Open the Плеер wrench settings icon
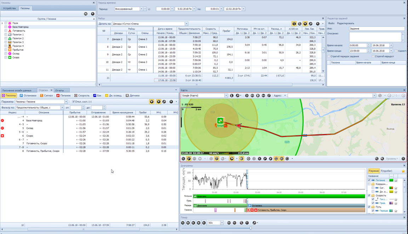 tap(254, 223)
